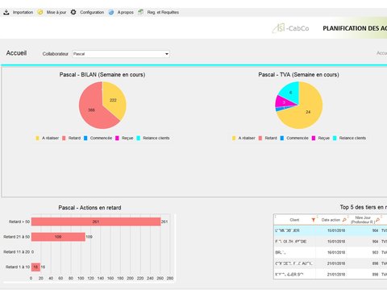The height and width of the screenshot is (290, 387).
Task: Click the Retard 1 à 10 bar
Action: [x=35, y=267]
